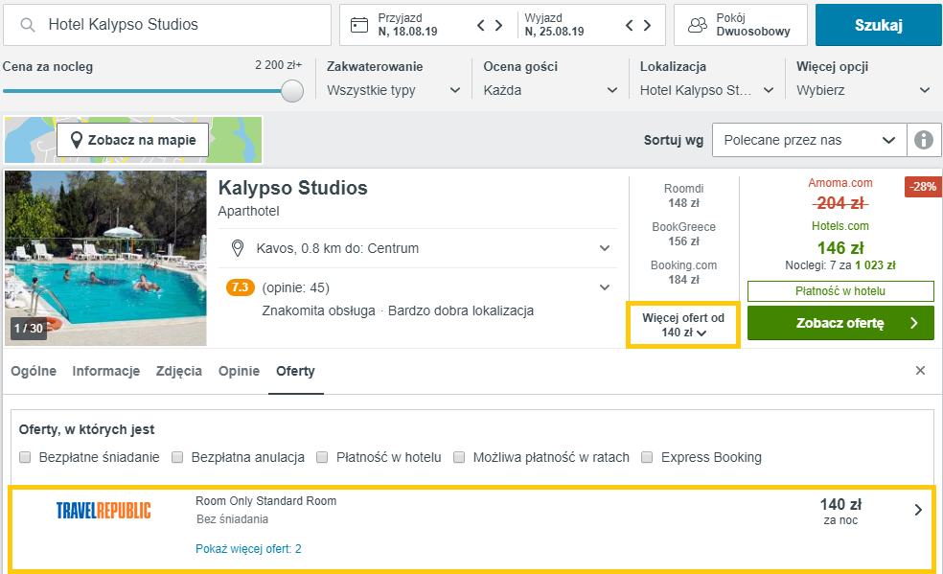943x574 pixels.
Task: Expand the Sortuj wg dropdown
Action: tap(809, 140)
